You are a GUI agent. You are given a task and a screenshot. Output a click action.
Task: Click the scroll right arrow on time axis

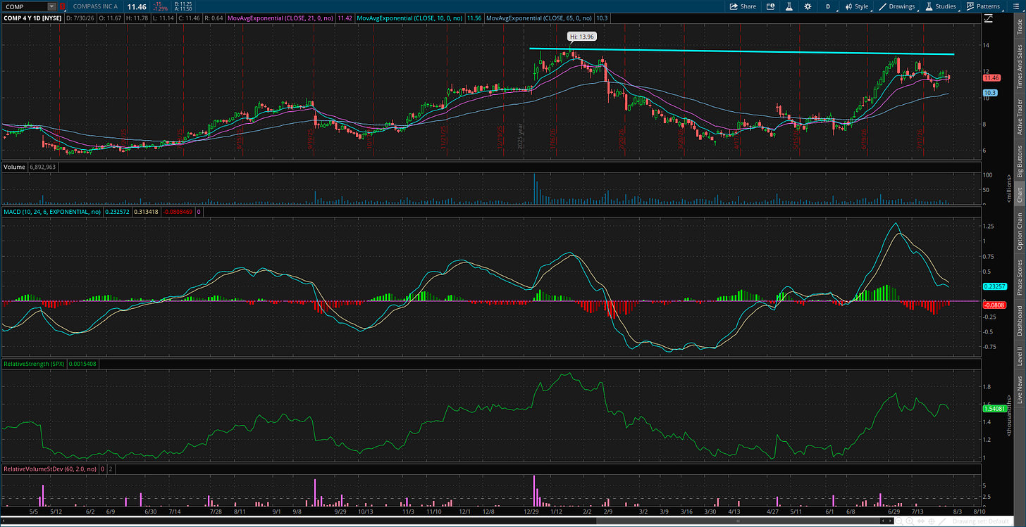tap(890, 521)
